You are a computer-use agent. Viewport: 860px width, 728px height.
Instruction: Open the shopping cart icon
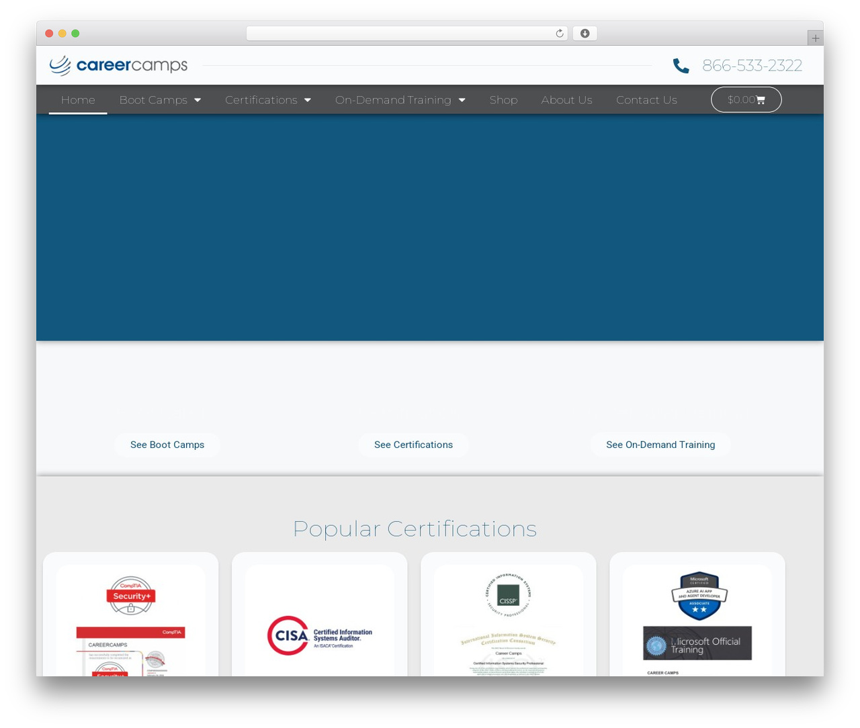(761, 100)
